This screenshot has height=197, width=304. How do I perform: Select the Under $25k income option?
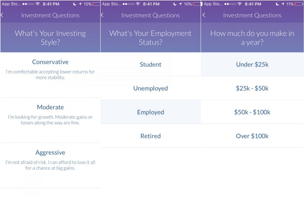point(252,64)
